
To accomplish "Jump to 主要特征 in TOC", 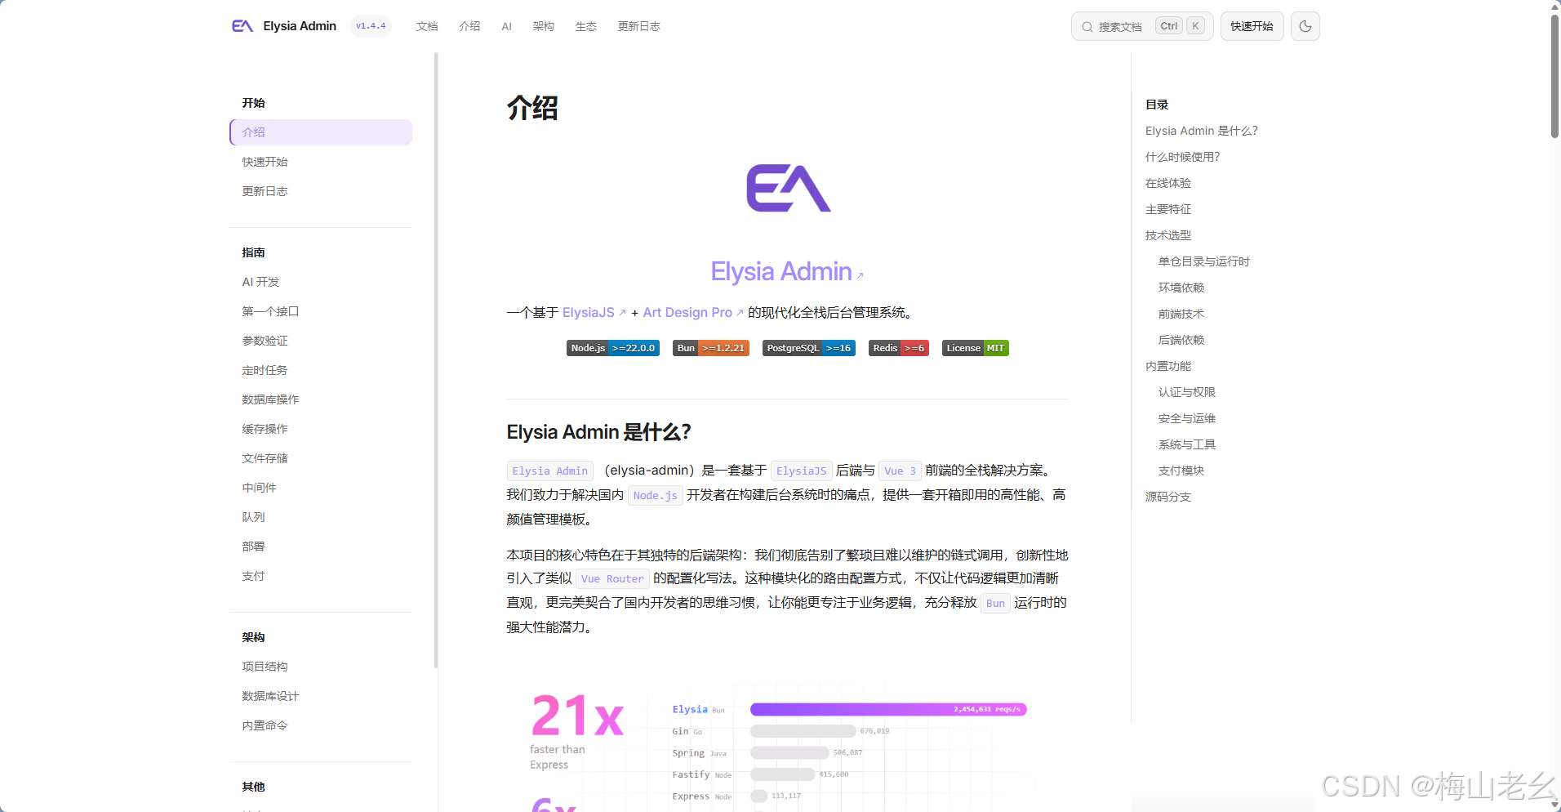I will (1167, 209).
